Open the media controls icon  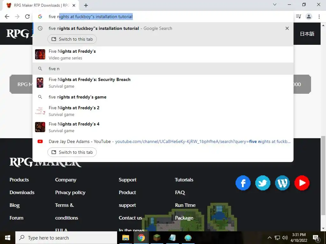click(x=299, y=17)
